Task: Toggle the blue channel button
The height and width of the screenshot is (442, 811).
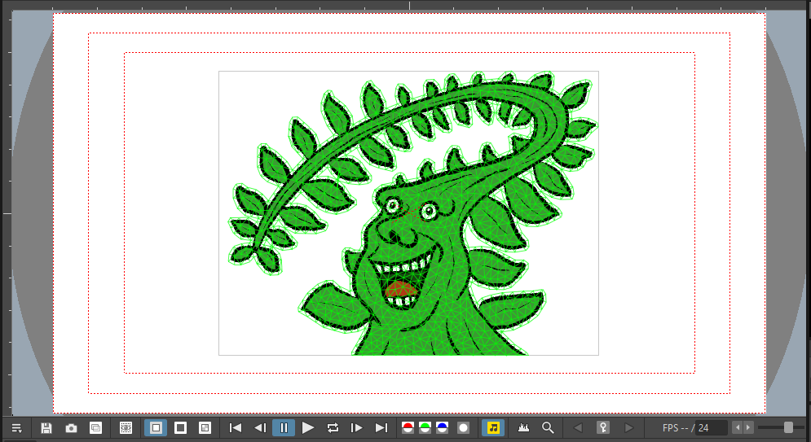Action: coord(443,428)
